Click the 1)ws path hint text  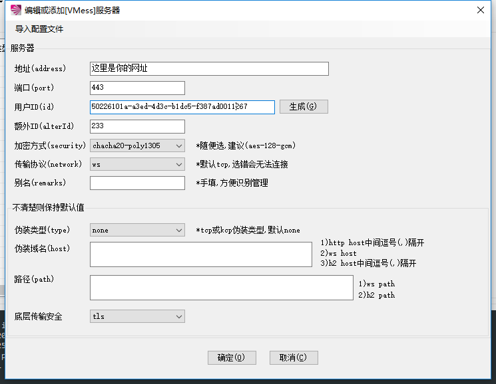(x=376, y=284)
